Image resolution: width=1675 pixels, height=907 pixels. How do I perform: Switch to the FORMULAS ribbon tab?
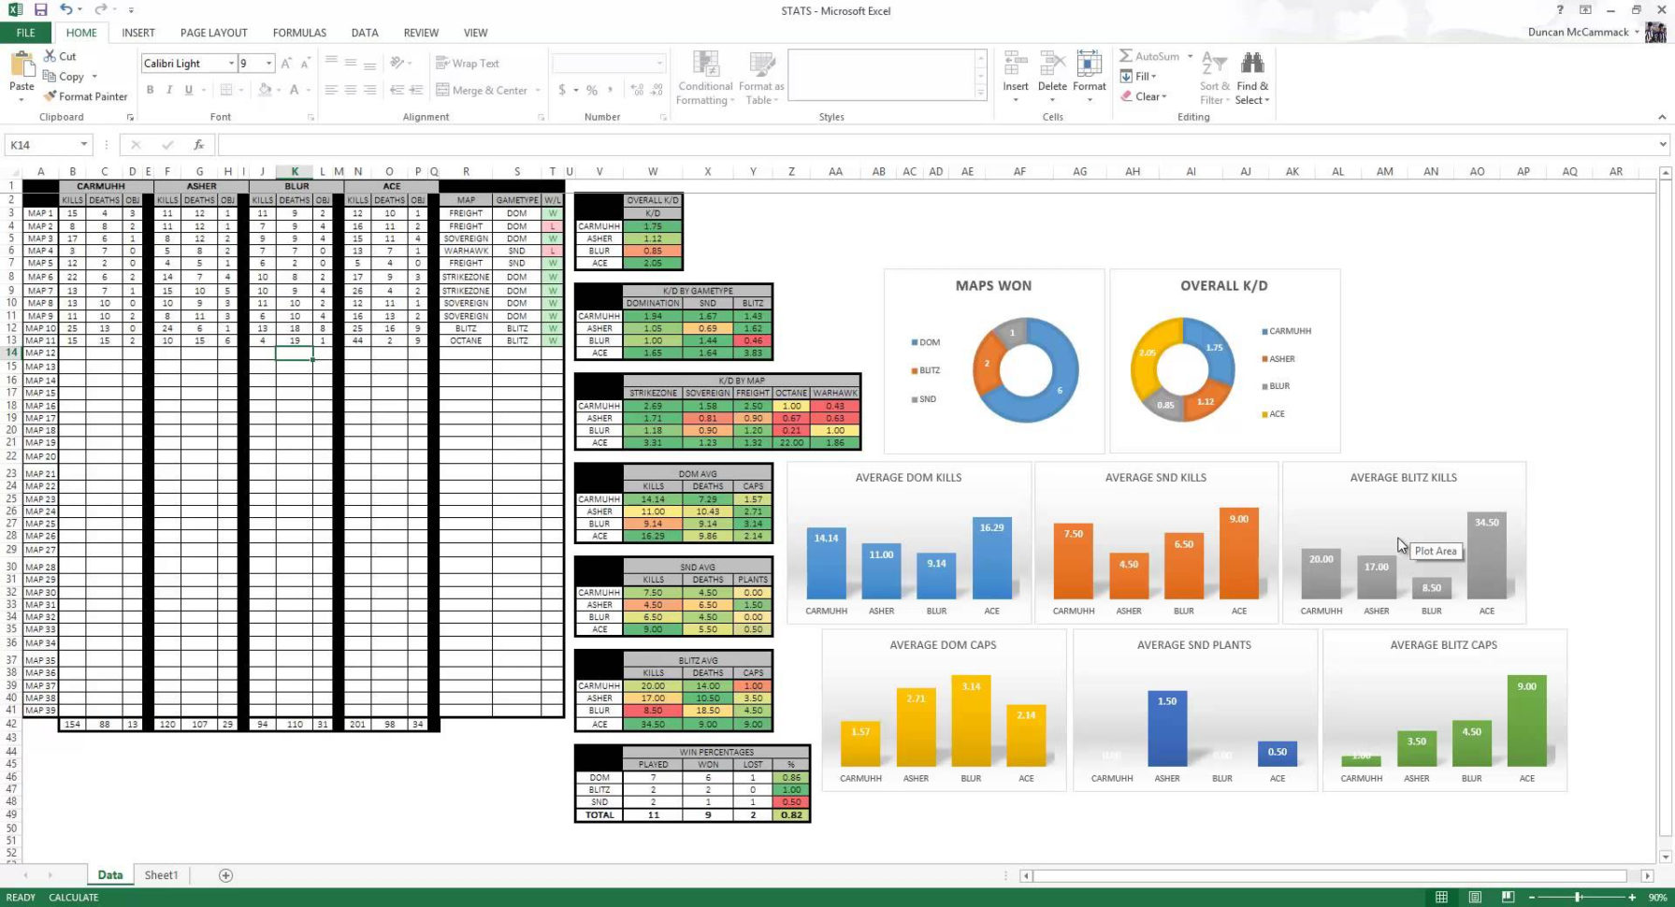(298, 32)
